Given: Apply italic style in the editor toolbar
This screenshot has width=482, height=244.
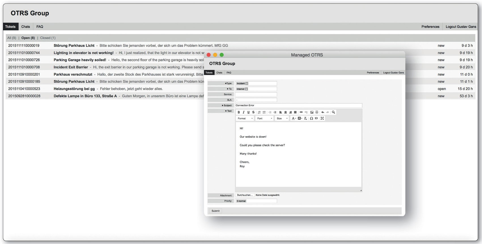Looking at the screenshot, I should click(243, 112).
